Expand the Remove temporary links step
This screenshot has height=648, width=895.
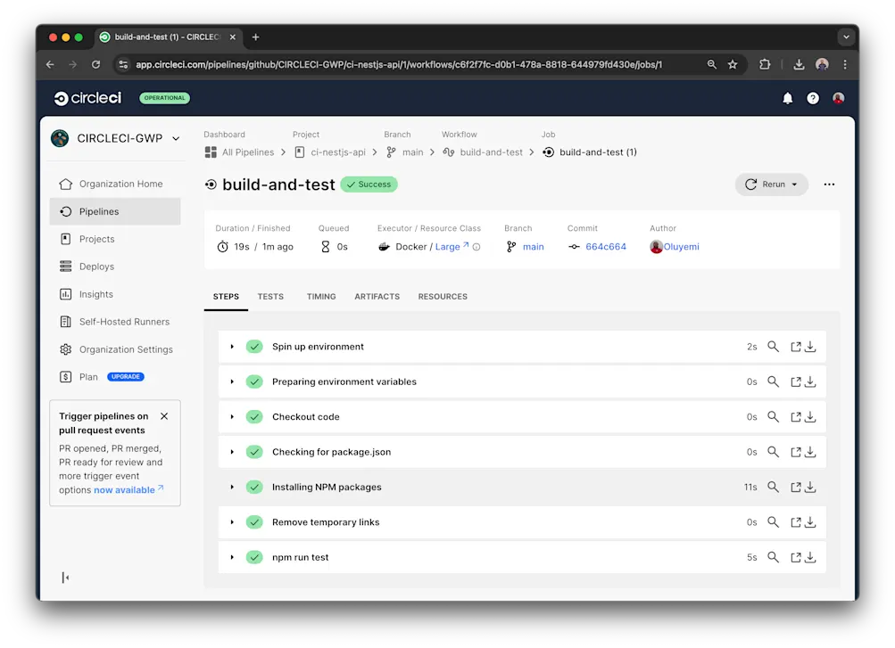[232, 522]
